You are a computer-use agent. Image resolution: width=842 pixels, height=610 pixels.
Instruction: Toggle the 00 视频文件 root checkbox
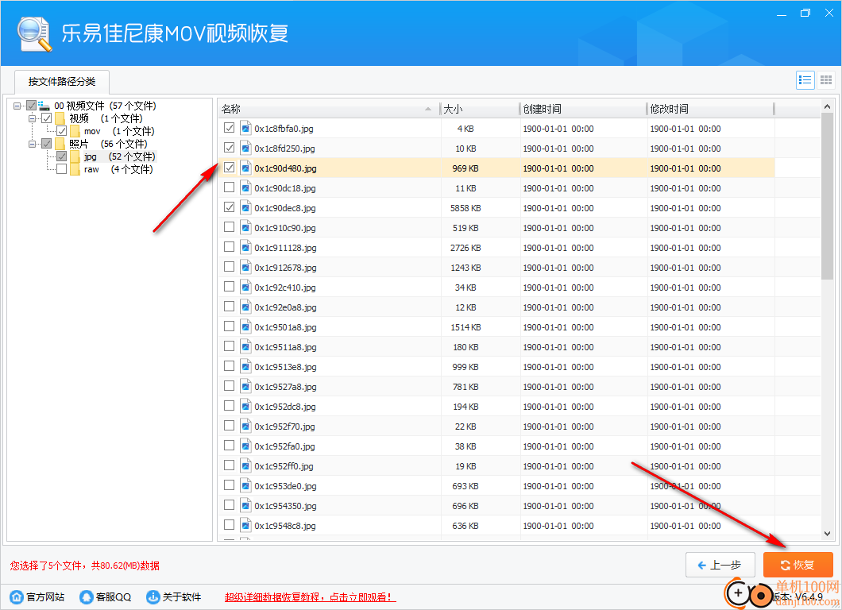(32, 106)
